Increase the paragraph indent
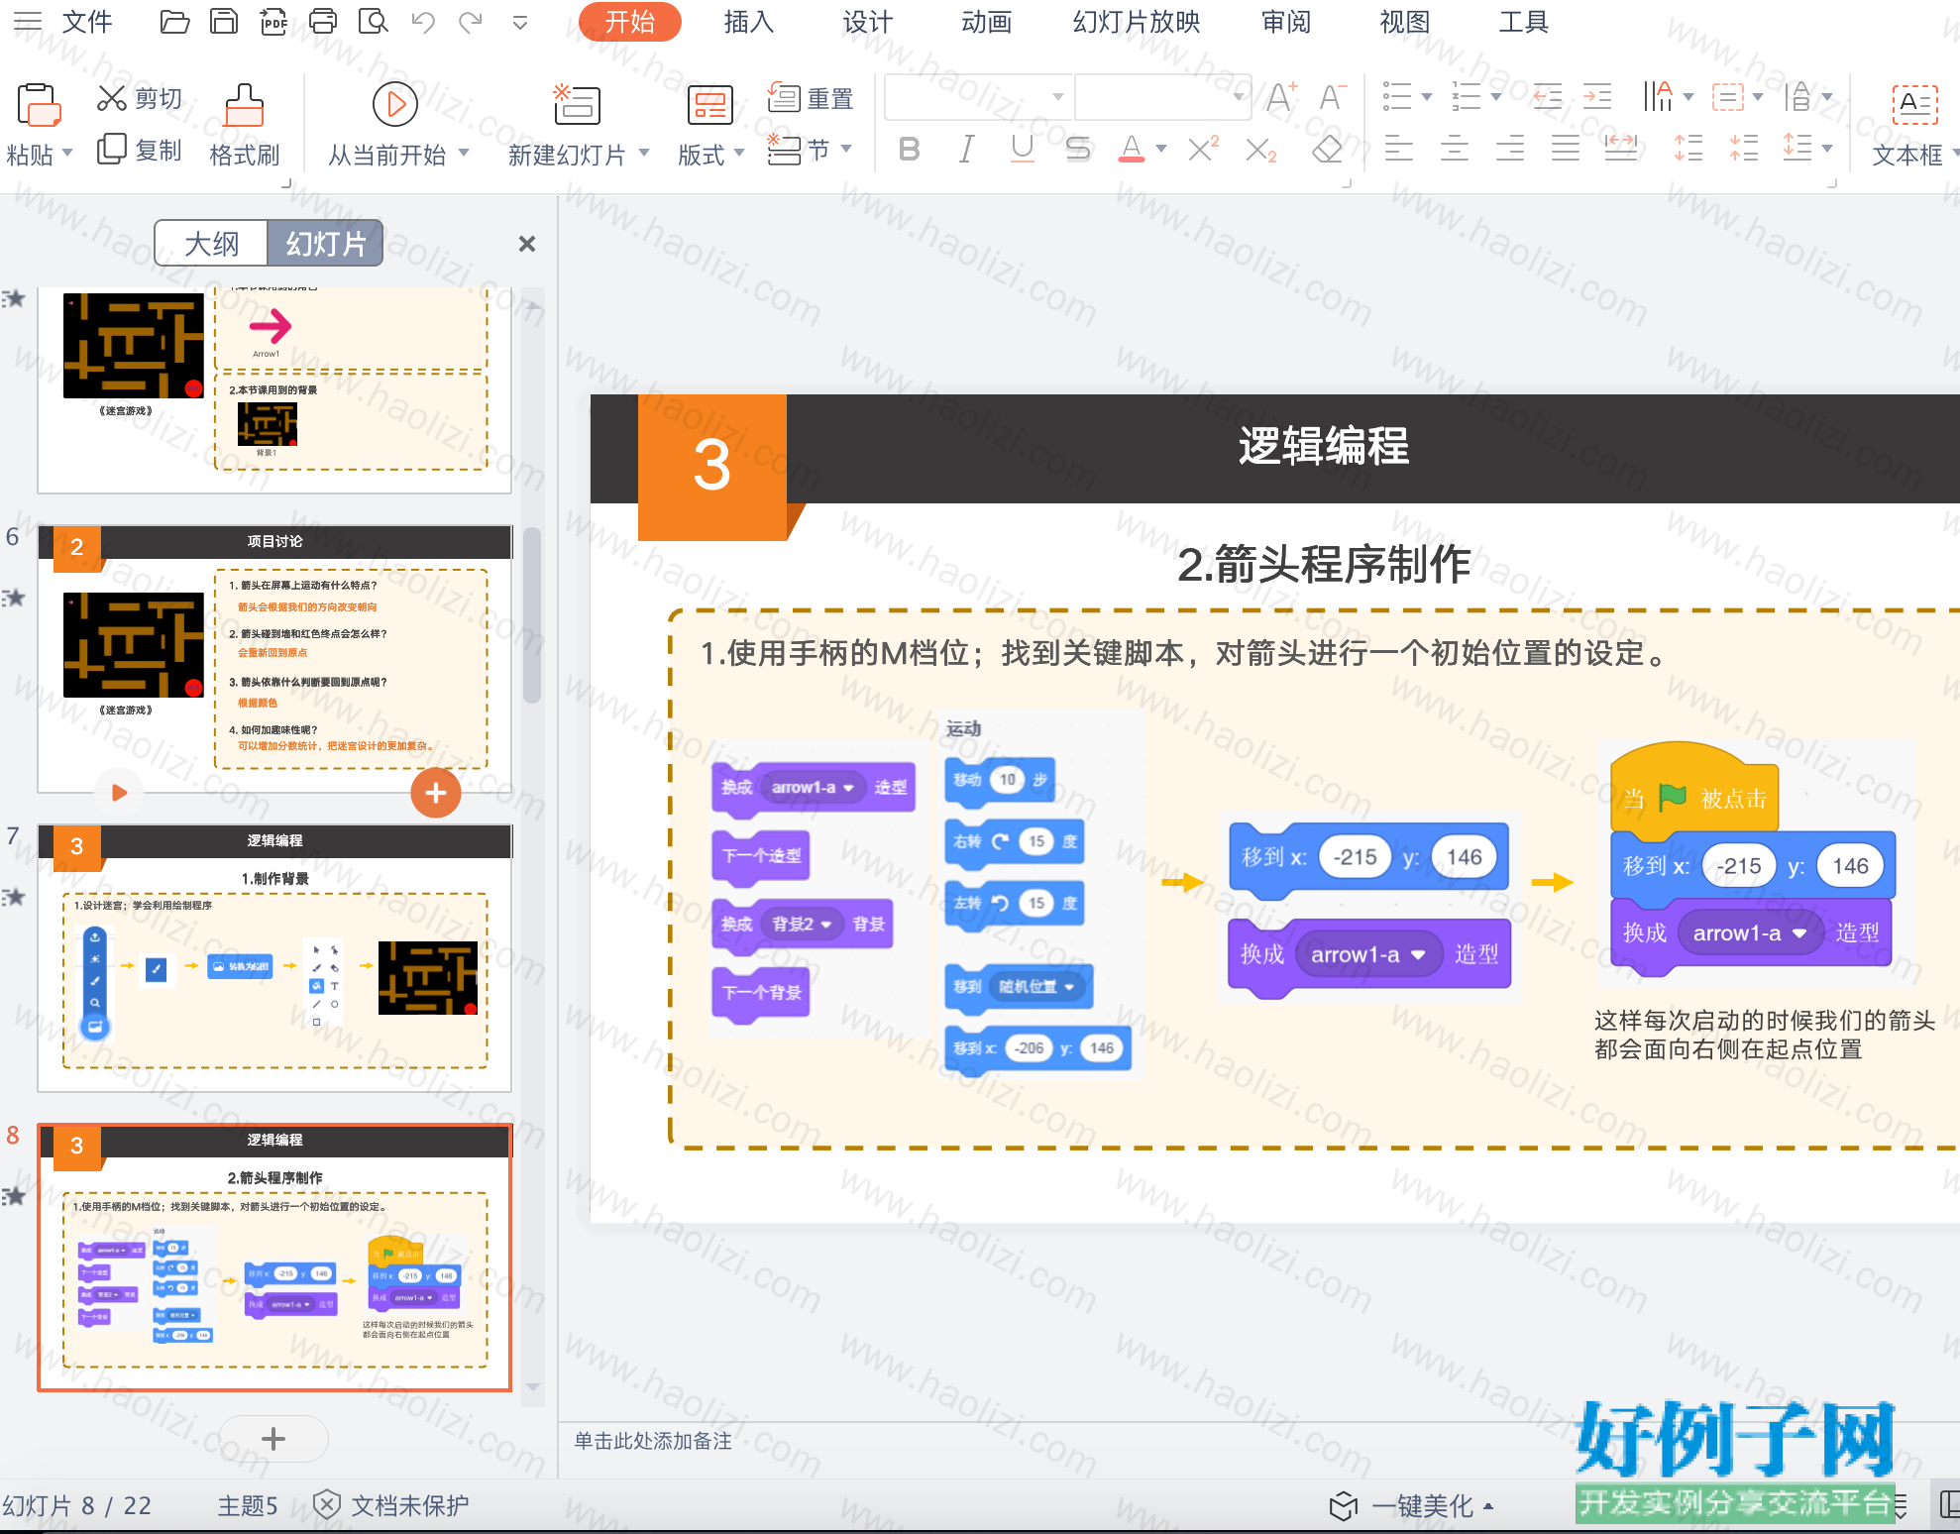Screen dimensions: 1960x1534 click(1597, 97)
